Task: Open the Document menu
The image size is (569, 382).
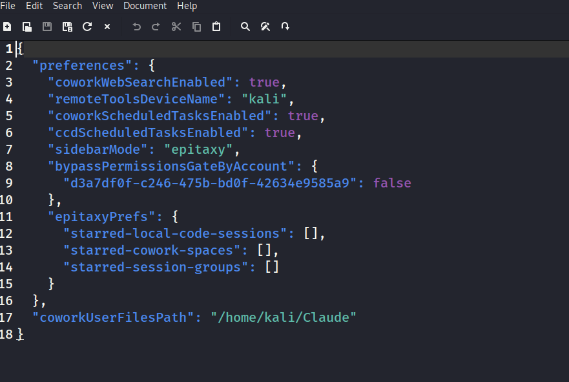Action: [x=145, y=6]
